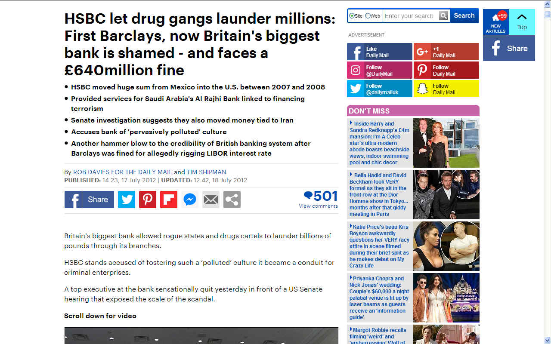Image resolution: width=551 pixels, height=344 pixels.
Task: Open generic share options icon
Action: point(232,200)
